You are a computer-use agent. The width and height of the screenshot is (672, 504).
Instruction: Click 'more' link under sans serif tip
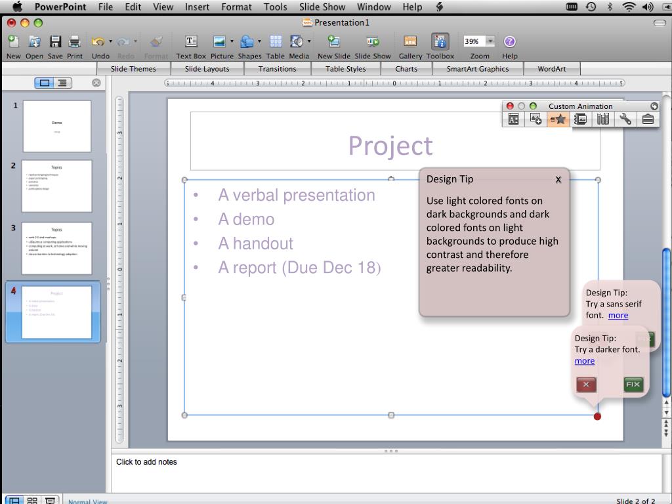coord(618,316)
